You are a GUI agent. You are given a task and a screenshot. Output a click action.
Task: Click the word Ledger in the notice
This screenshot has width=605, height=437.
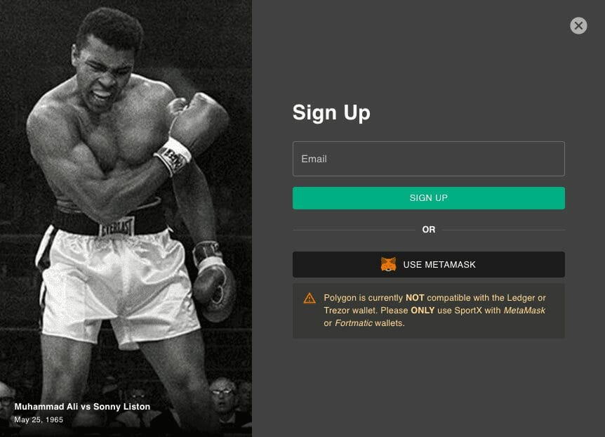pyautogui.click(x=521, y=299)
